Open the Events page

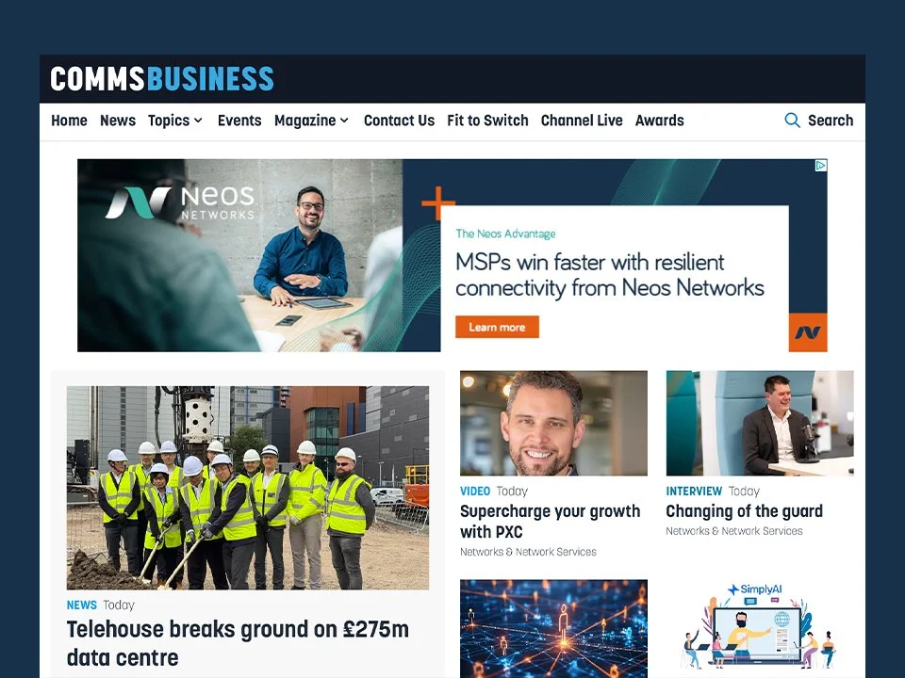239,121
